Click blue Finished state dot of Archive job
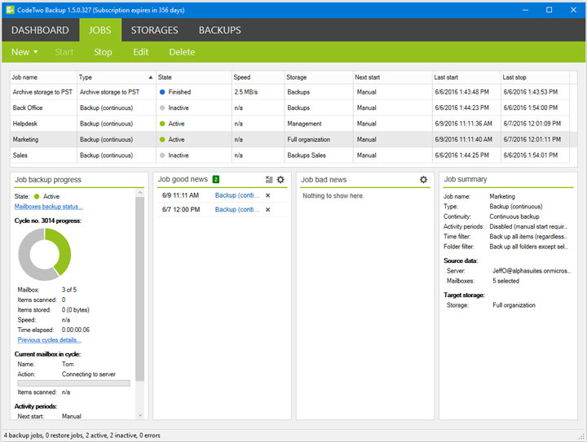The height and width of the screenshot is (442, 587). [162, 92]
